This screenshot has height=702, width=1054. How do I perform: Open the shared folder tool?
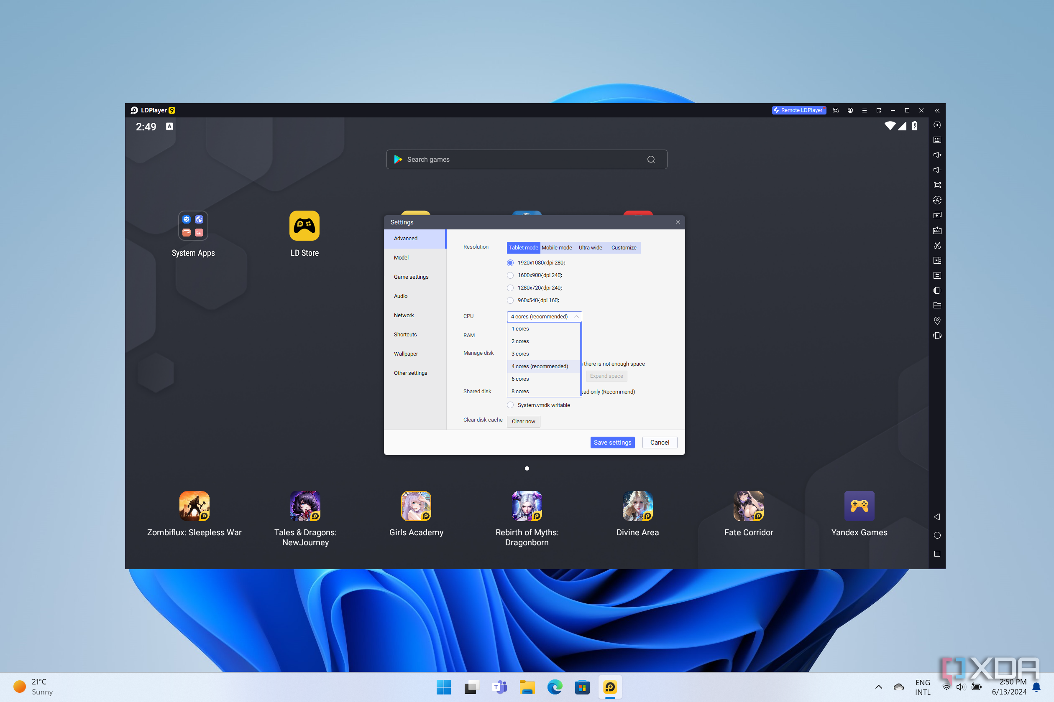pyautogui.click(x=937, y=305)
